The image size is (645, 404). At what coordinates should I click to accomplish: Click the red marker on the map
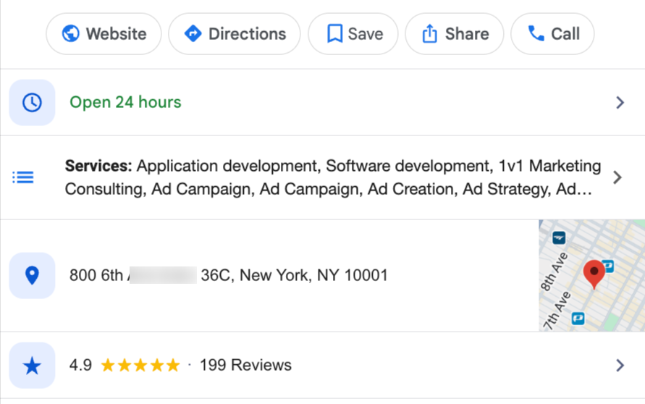594,273
